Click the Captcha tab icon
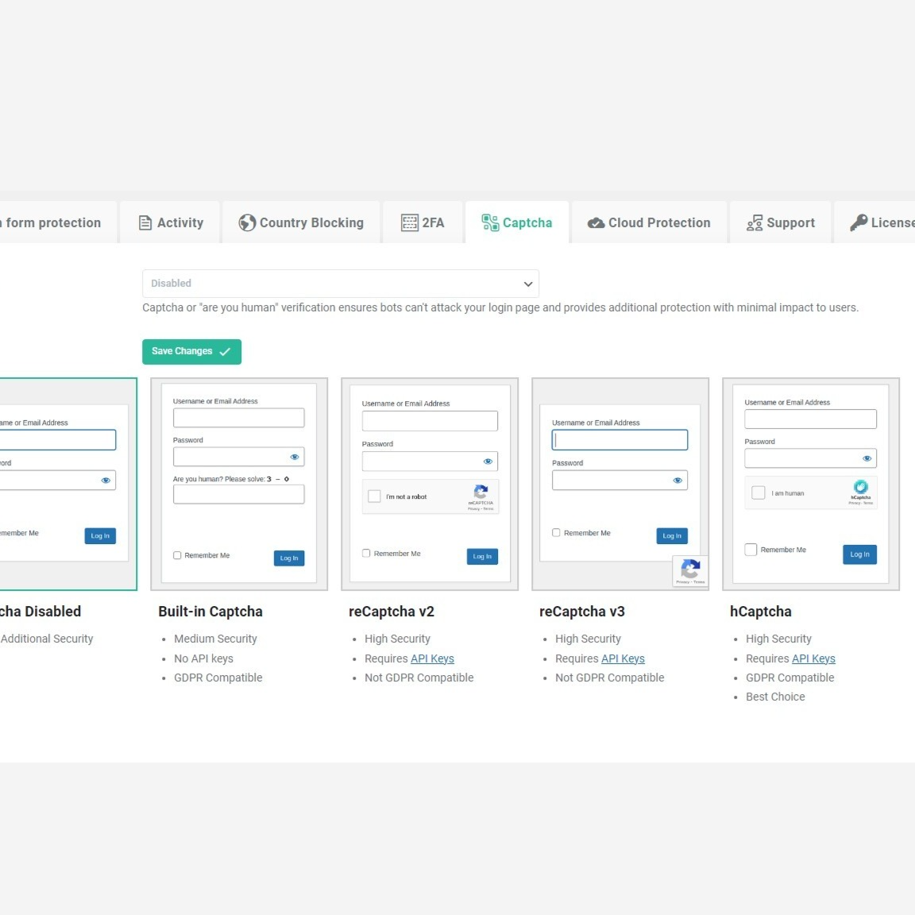 point(490,223)
